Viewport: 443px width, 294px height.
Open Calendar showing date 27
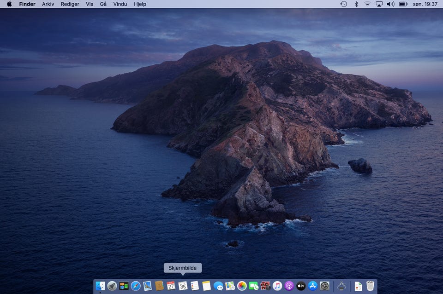point(171,286)
